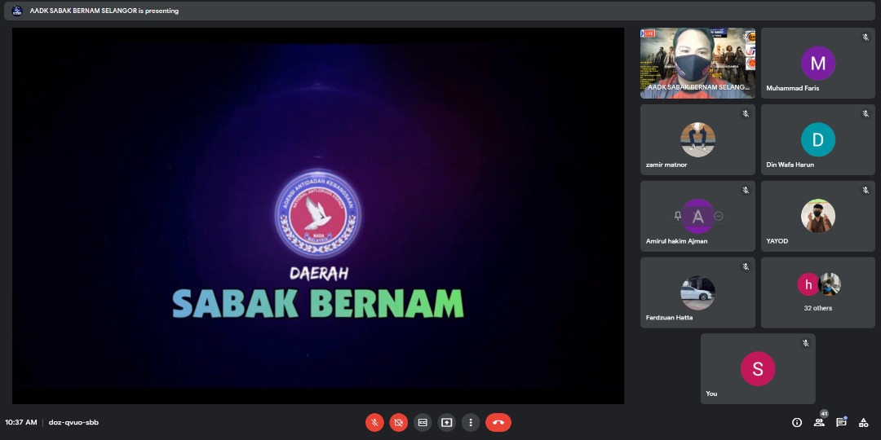Click the presenter avatar icon in the top banner
881x440 pixels.
click(17, 11)
